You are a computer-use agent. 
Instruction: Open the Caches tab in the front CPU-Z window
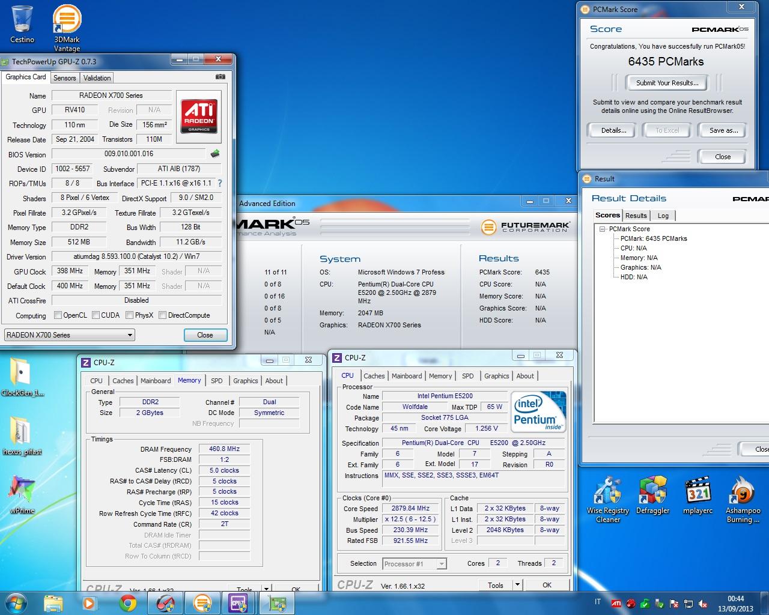(x=374, y=376)
